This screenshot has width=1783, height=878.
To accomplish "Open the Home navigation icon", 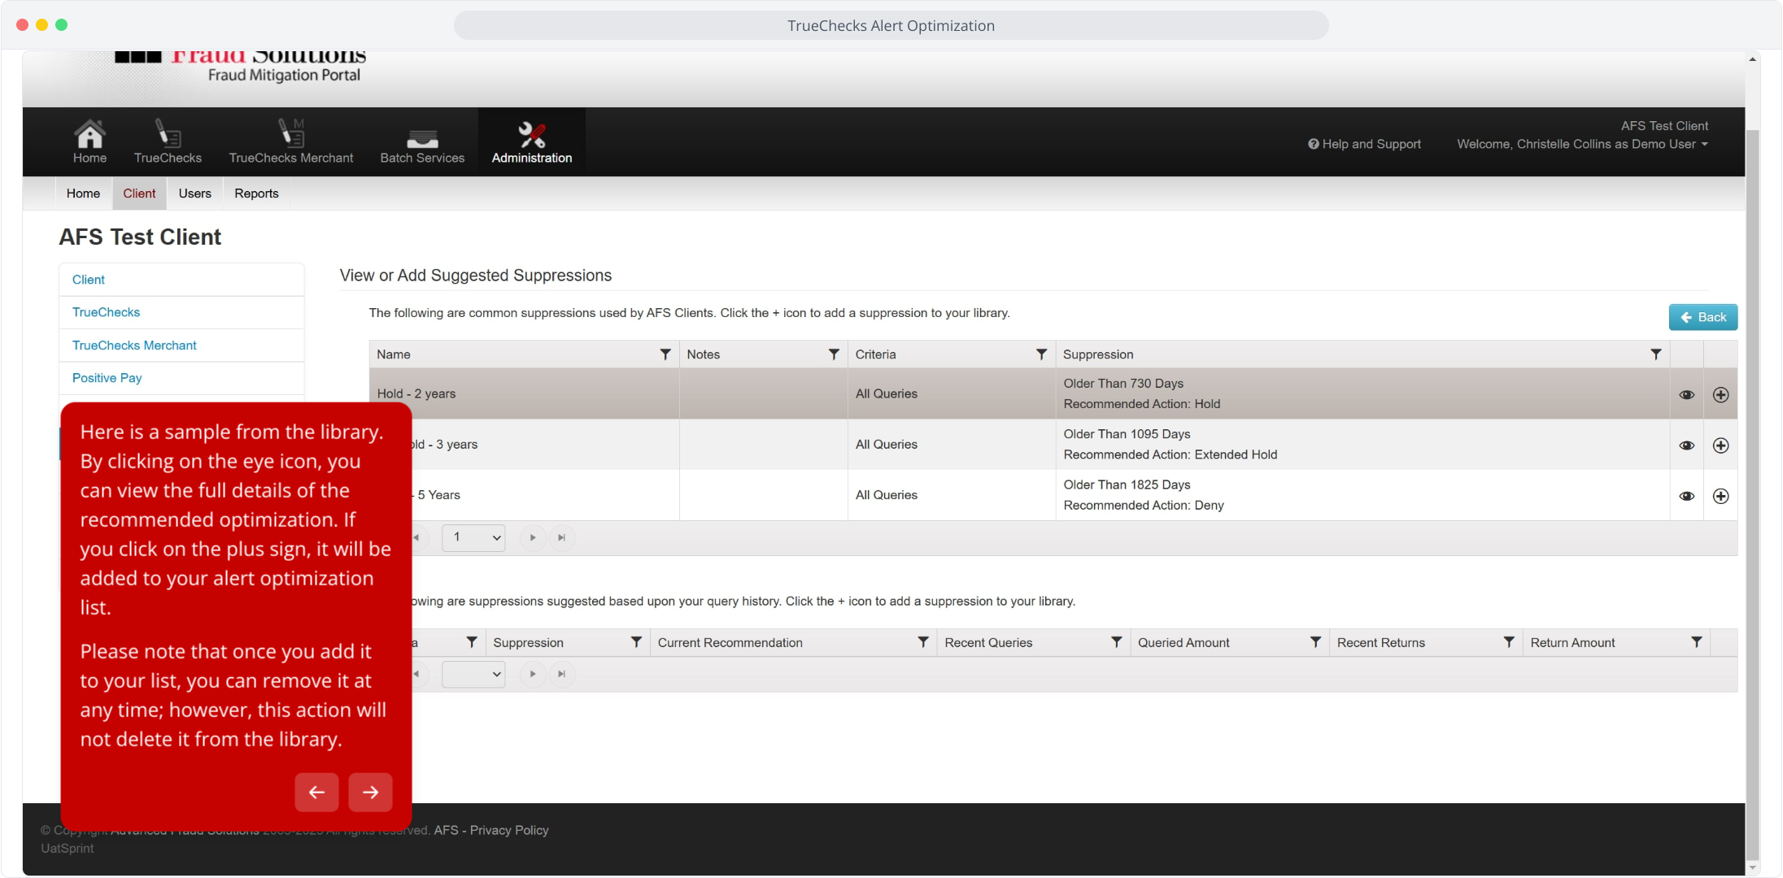I will pos(89,142).
